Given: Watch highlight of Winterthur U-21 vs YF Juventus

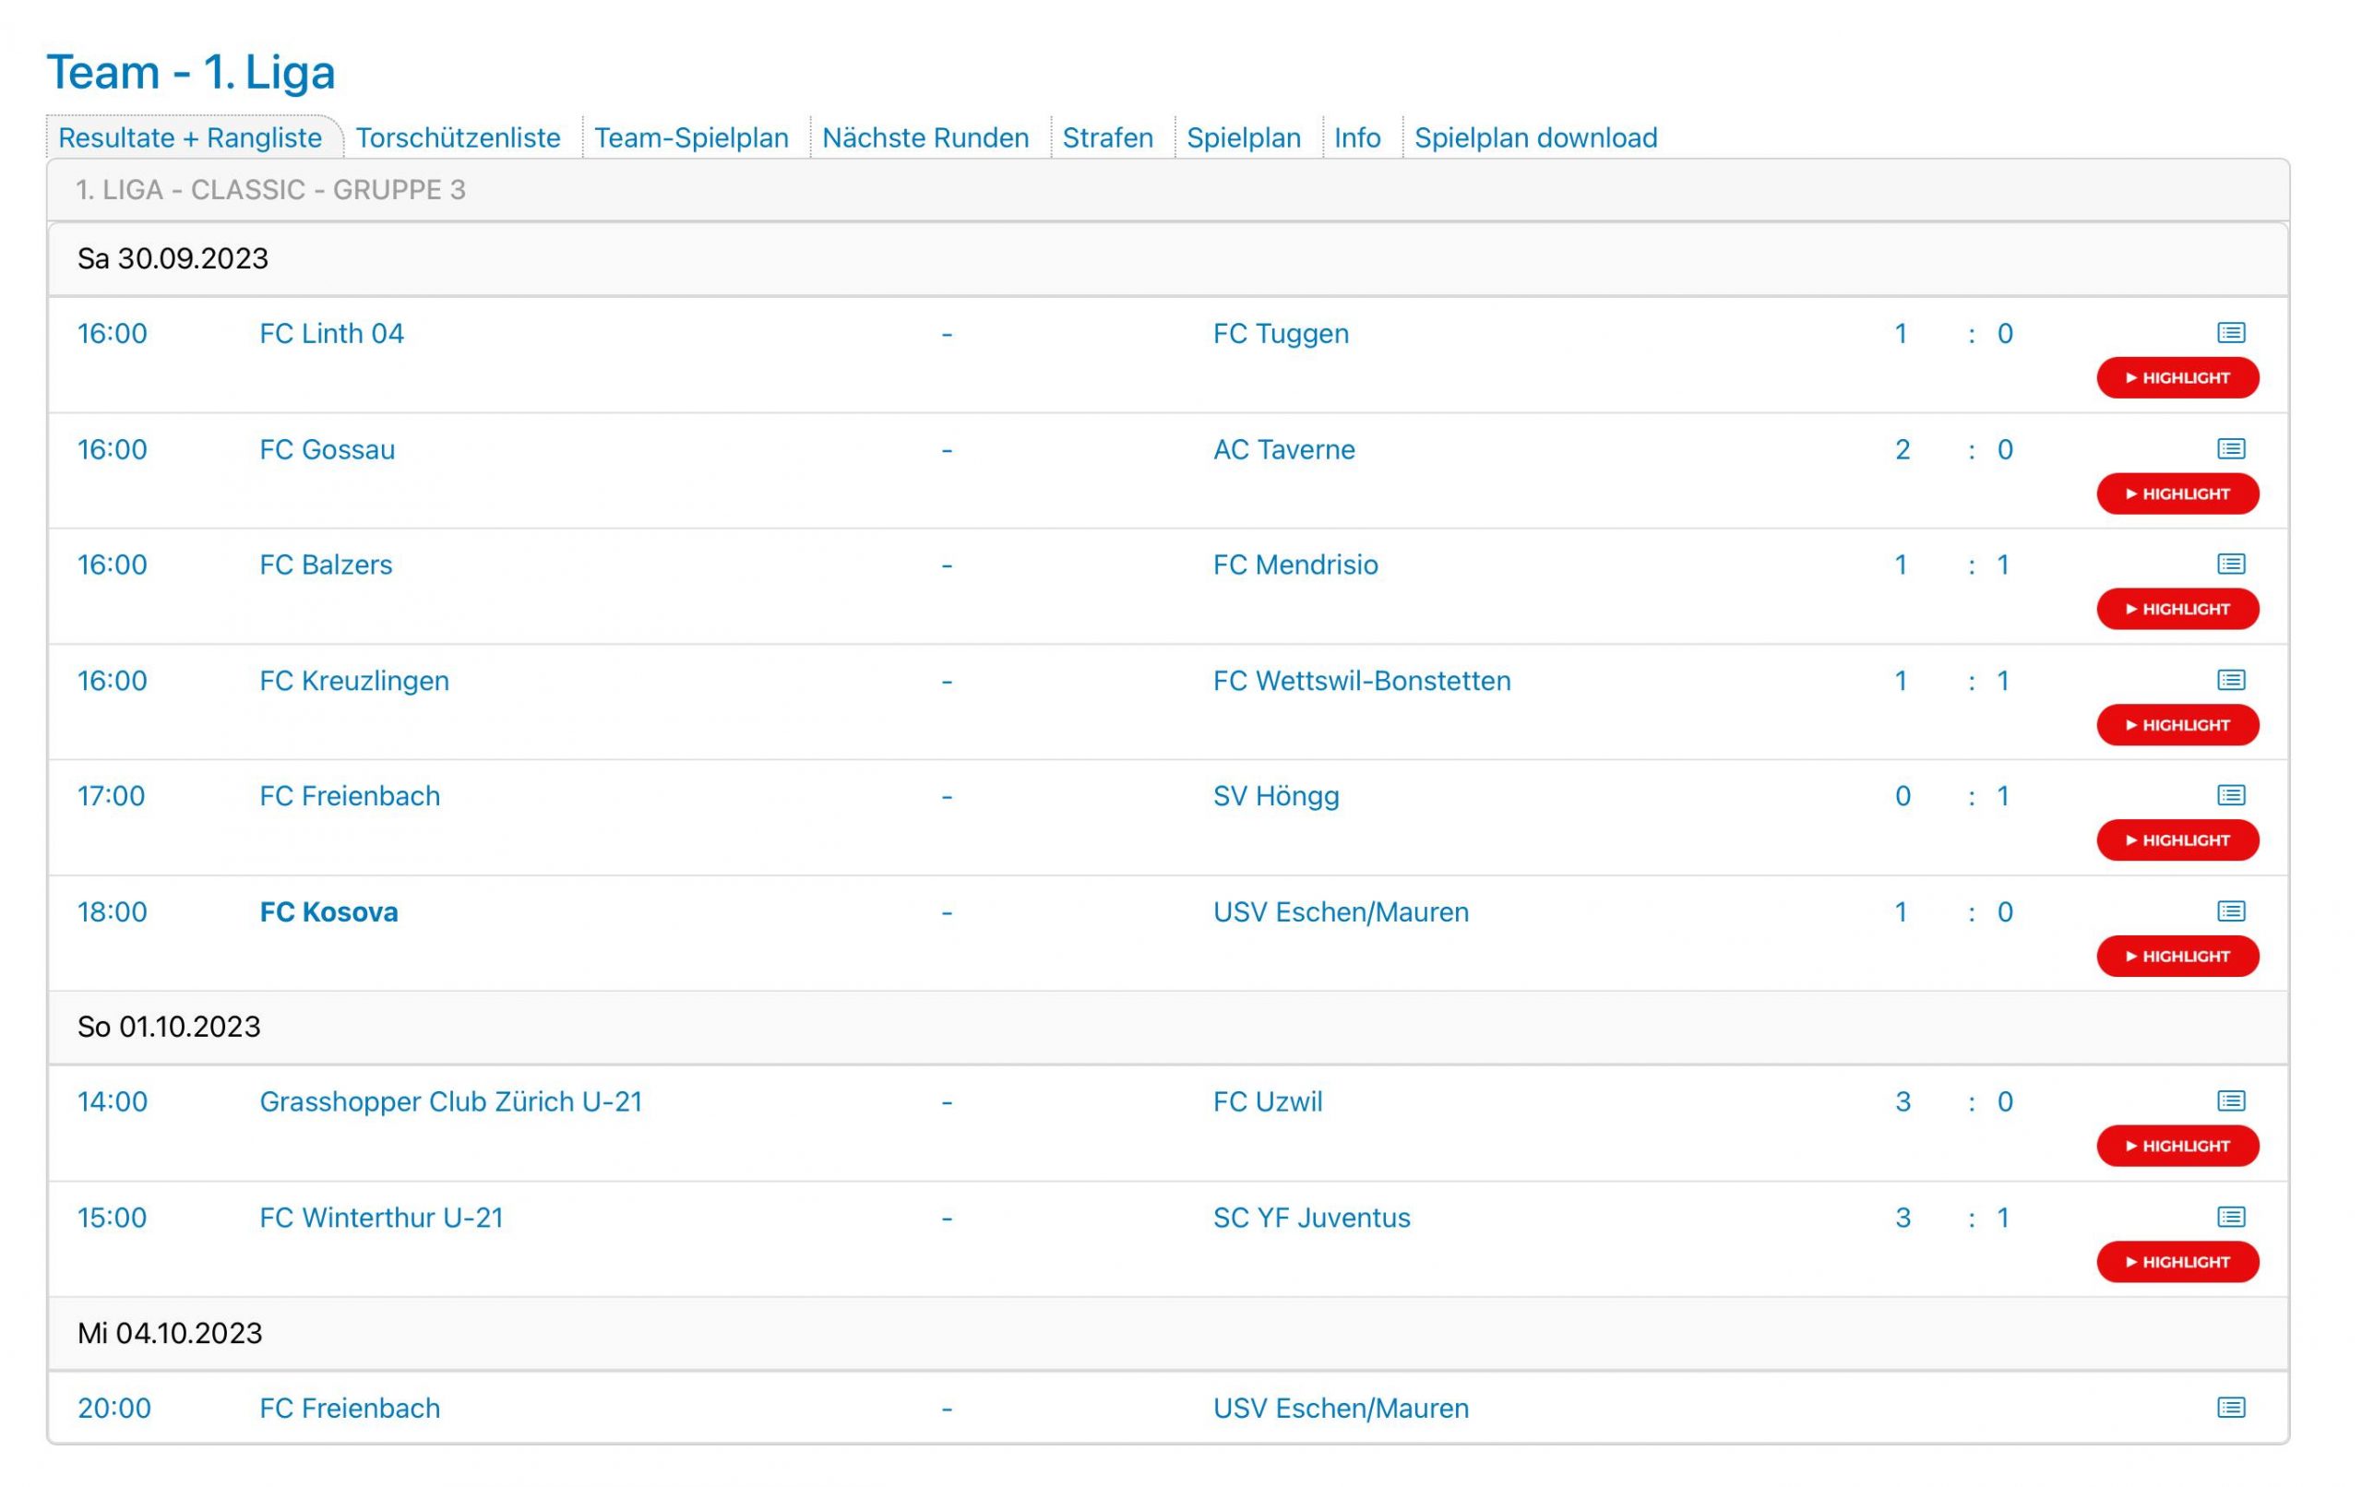Looking at the screenshot, I should point(2177,1261).
